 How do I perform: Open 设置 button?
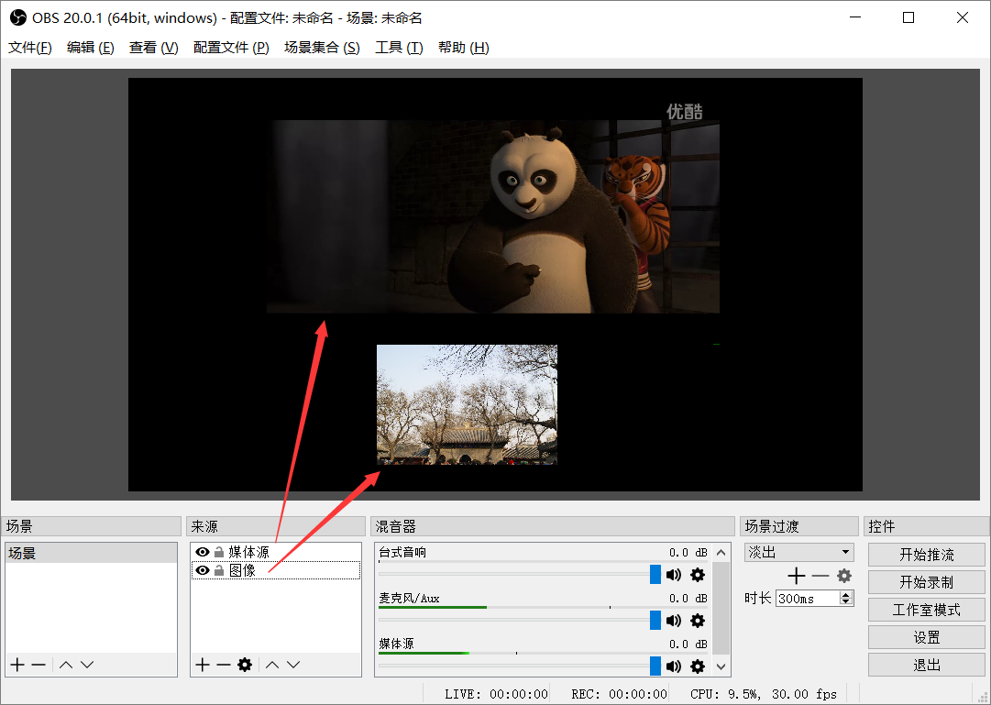(x=927, y=637)
